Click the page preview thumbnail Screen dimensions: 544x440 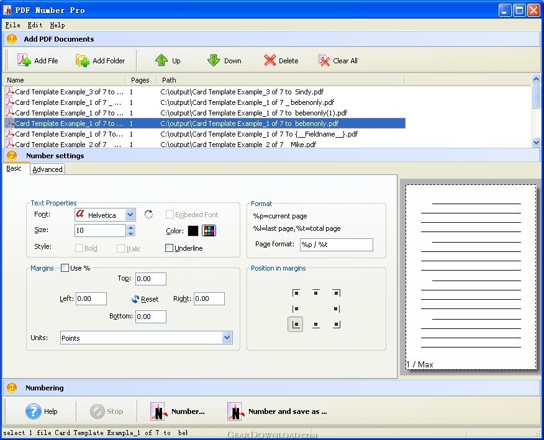(x=471, y=277)
